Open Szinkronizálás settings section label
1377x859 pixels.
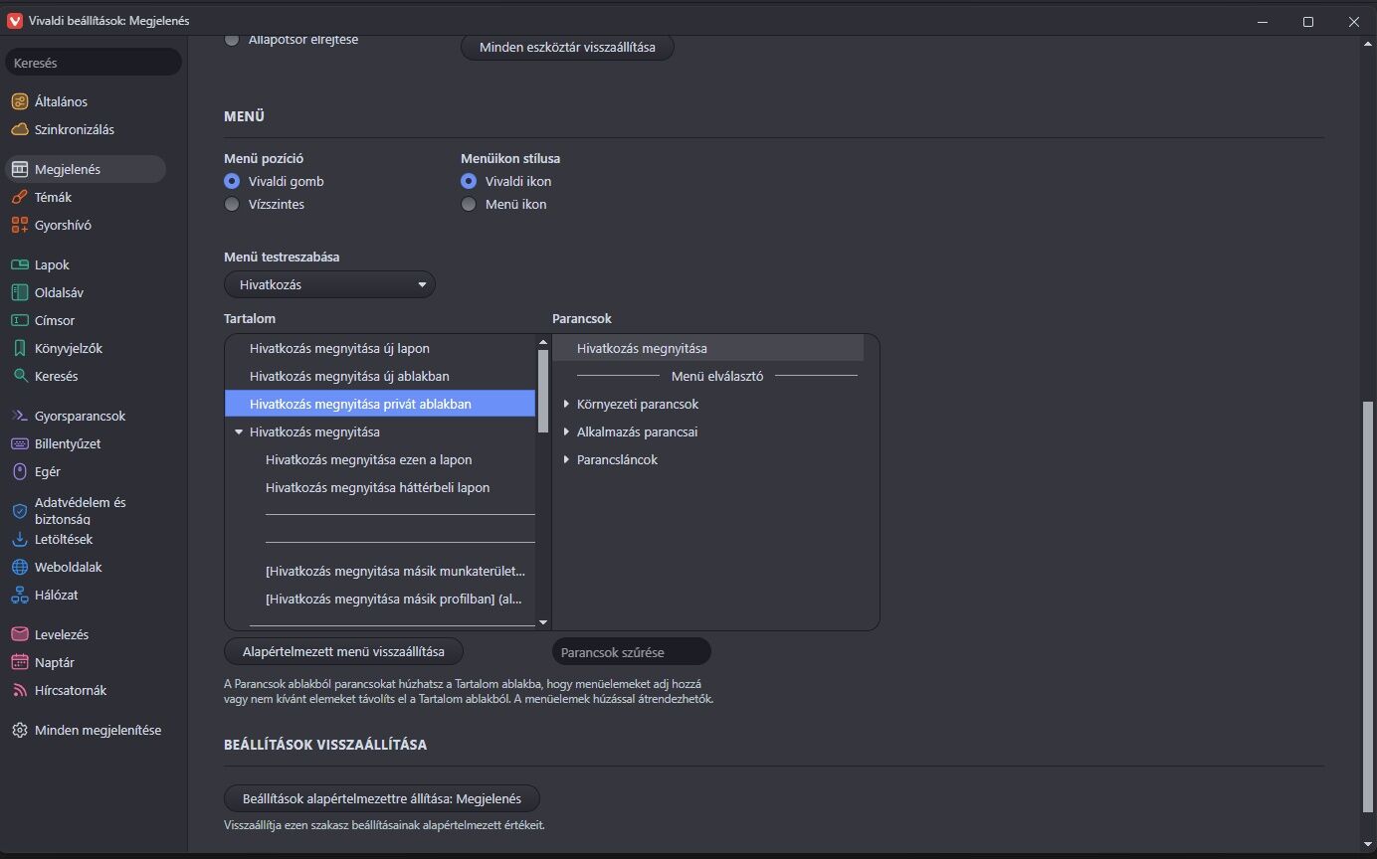[75, 129]
